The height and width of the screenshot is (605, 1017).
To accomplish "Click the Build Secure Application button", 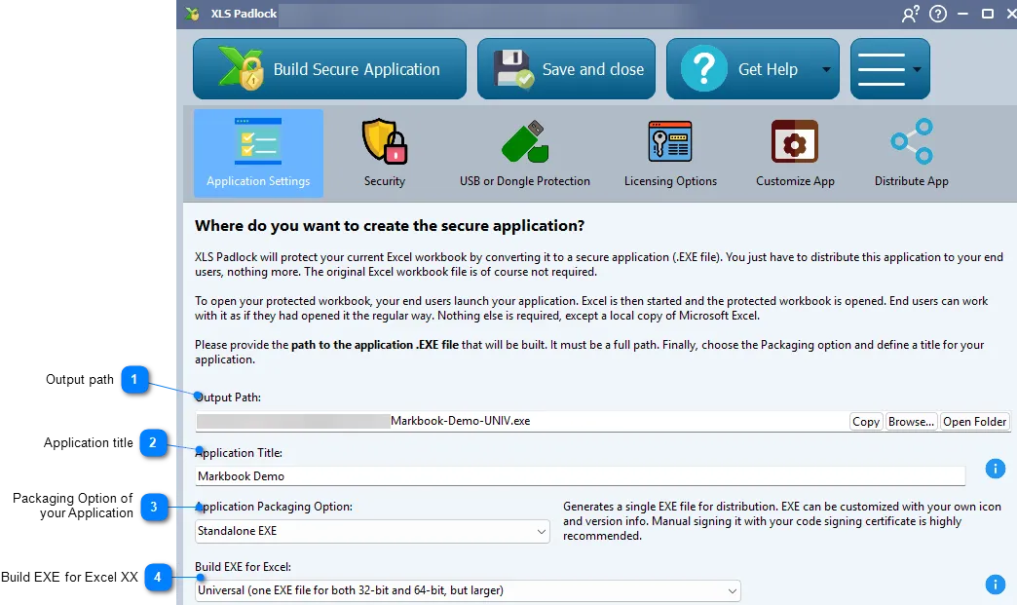I will 329,69.
